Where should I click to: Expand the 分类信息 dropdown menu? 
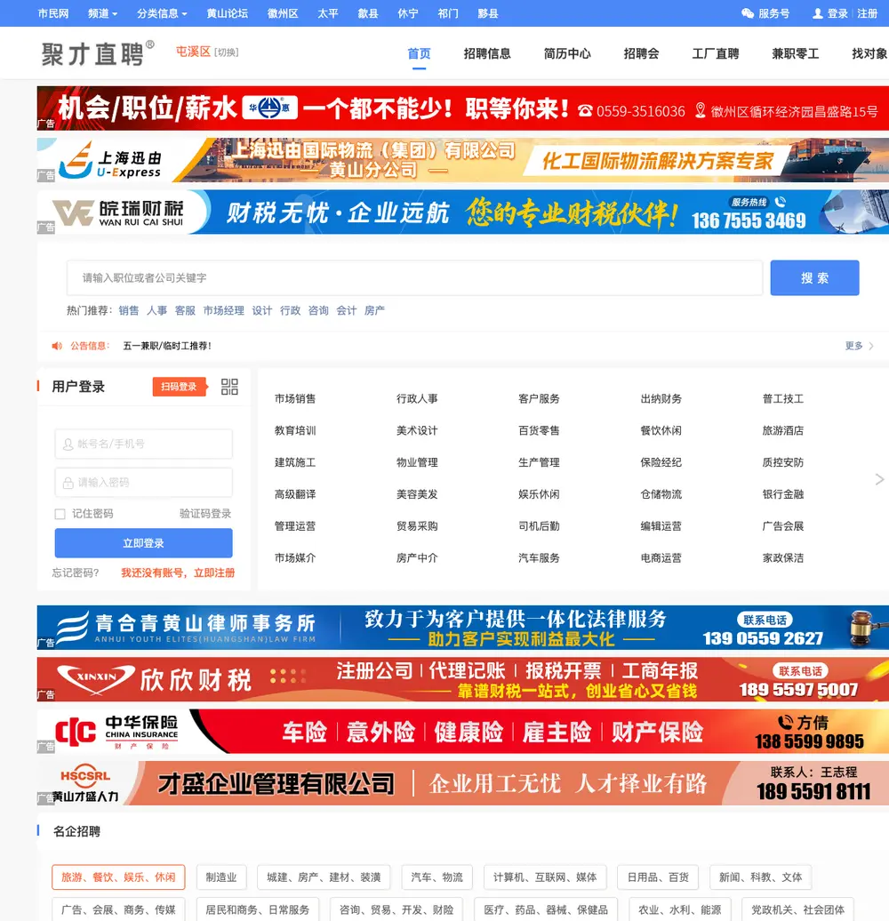(162, 13)
